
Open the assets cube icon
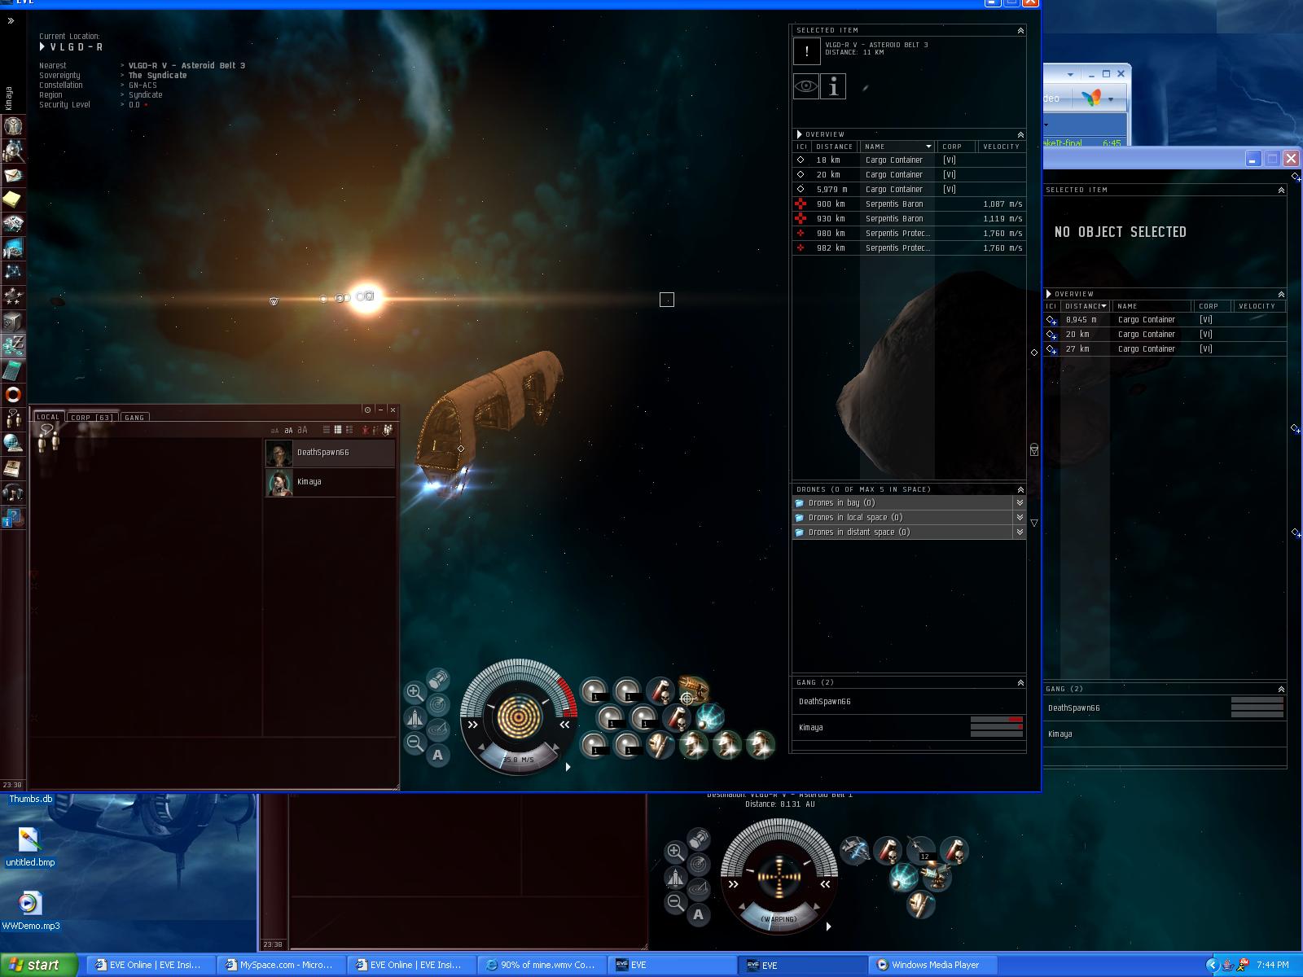tap(13, 321)
